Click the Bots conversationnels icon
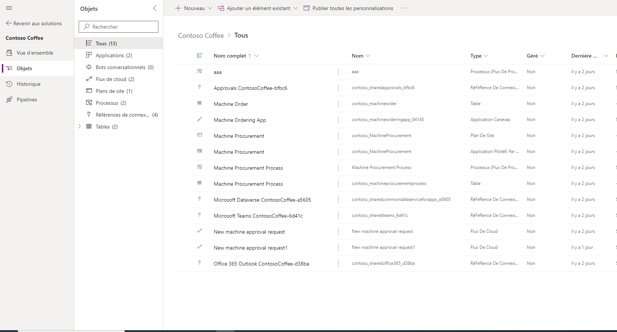 pos(89,67)
